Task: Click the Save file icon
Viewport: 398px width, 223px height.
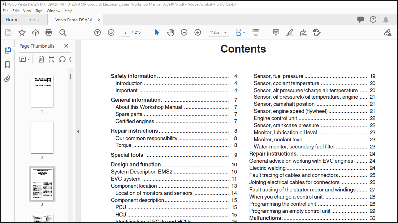Action: 8,32
